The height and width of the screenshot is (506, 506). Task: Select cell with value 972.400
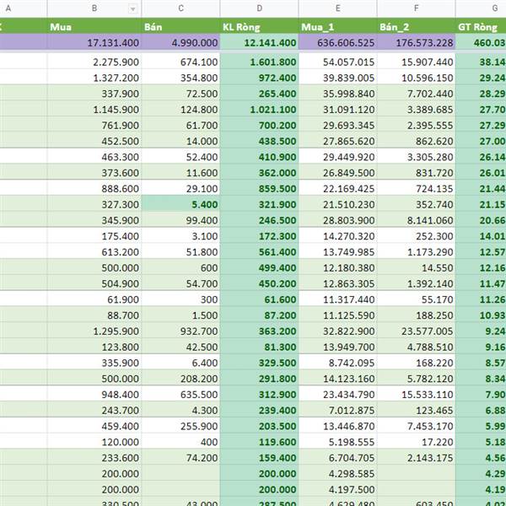click(260, 78)
